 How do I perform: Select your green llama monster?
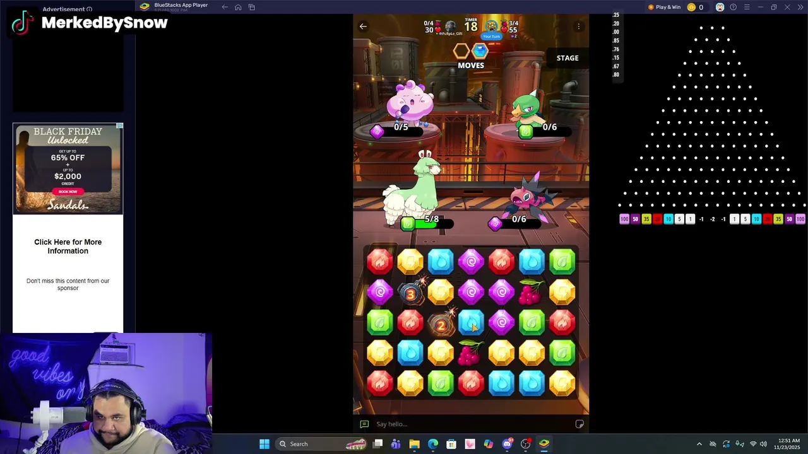pos(413,189)
